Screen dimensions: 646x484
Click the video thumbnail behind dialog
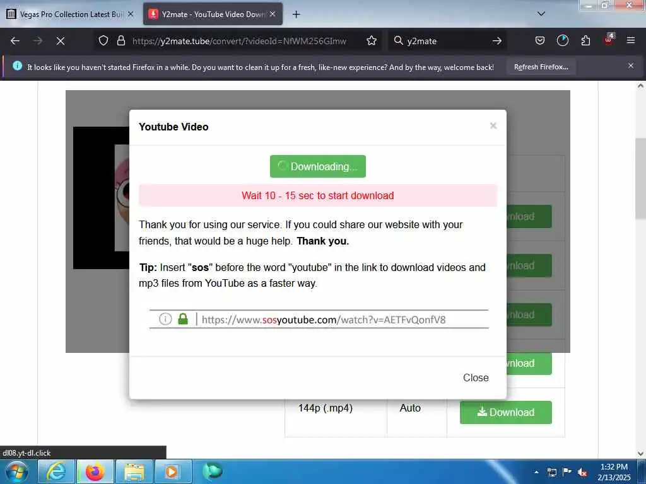(x=101, y=197)
